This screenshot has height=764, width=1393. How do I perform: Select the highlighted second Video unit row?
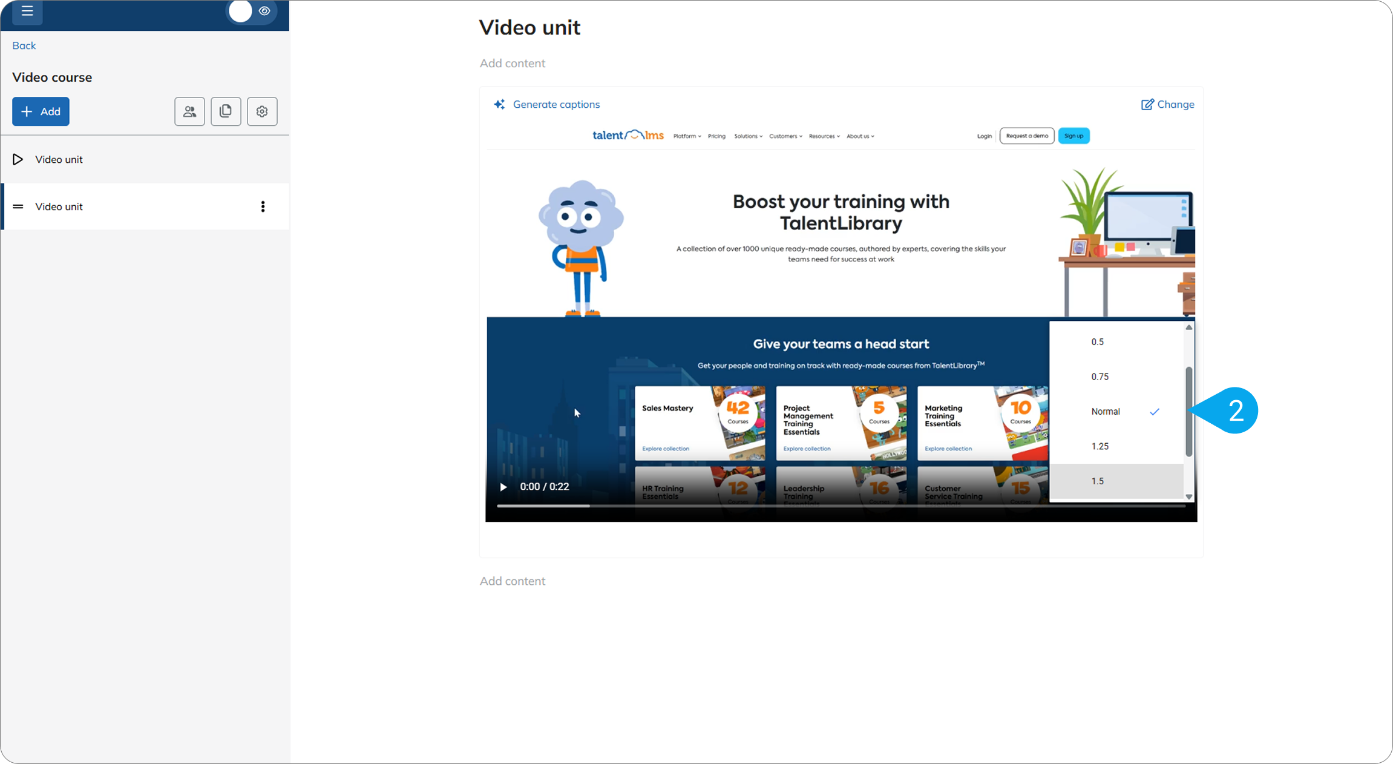145,206
